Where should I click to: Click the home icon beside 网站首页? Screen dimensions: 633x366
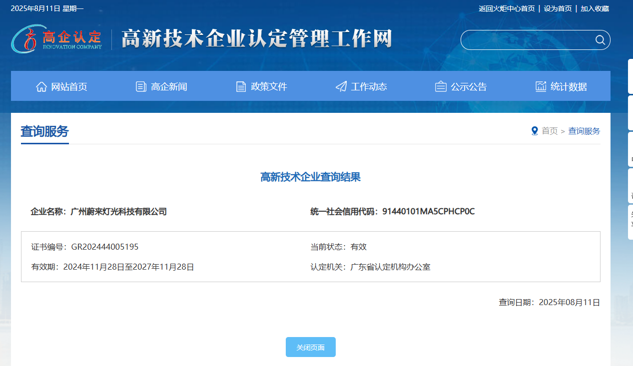point(41,86)
